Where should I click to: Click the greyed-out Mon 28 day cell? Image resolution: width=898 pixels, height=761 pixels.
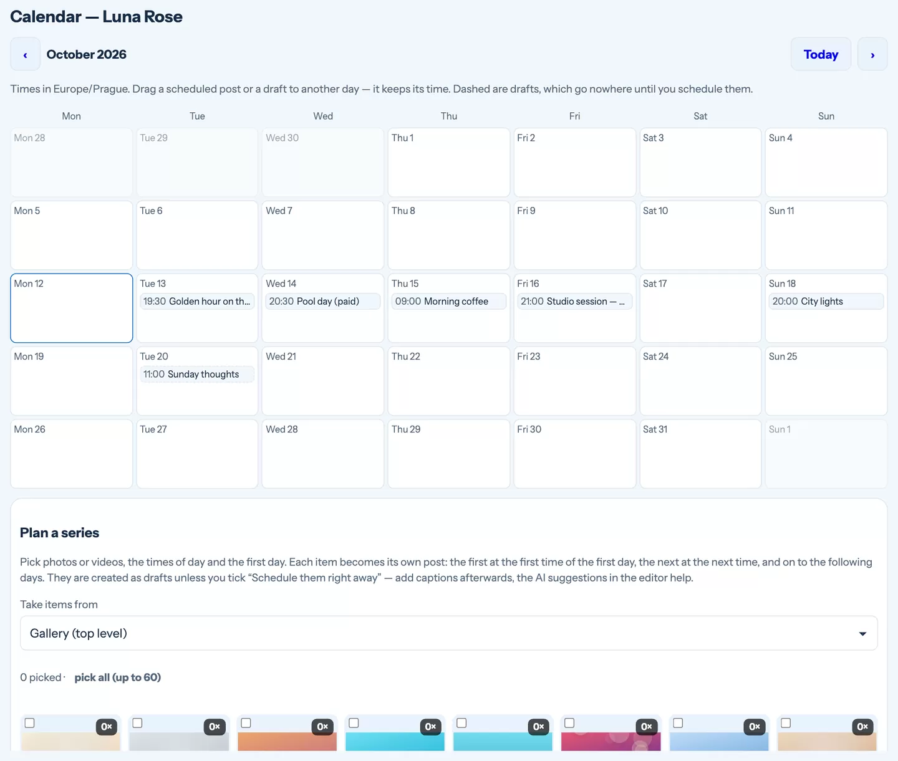coord(72,163)
